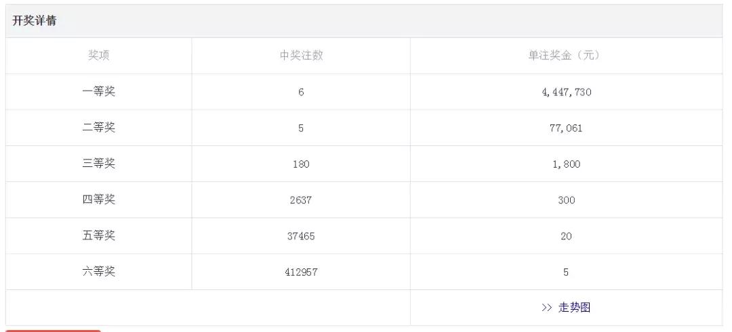
Task: Open the 走势图 trend chart link
Action: (574, 308)
